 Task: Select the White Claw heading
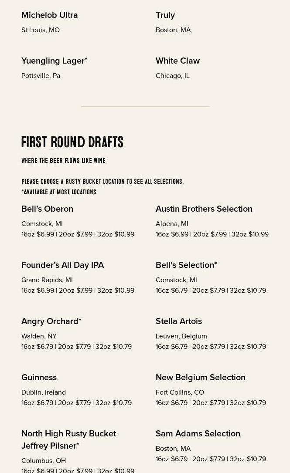[x=177, y=61]
